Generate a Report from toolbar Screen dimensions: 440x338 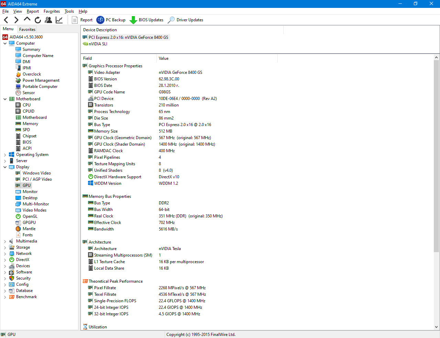pyautogui.click(x=82, y=20)
